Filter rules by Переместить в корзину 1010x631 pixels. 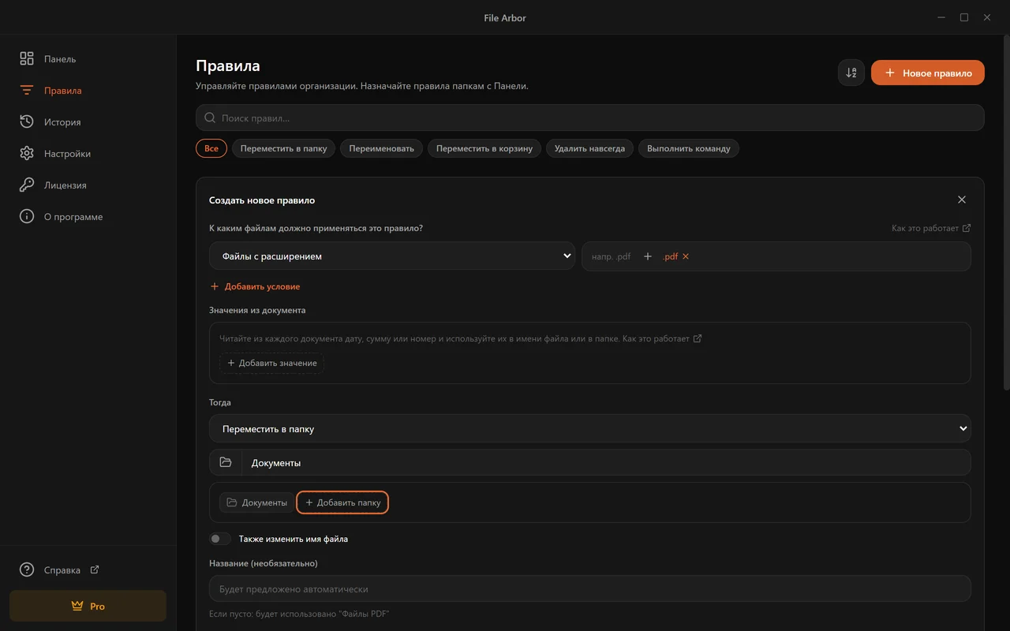point(484,148)
